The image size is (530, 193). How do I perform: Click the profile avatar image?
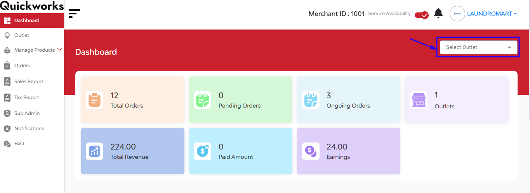click(x=457, y=14)
